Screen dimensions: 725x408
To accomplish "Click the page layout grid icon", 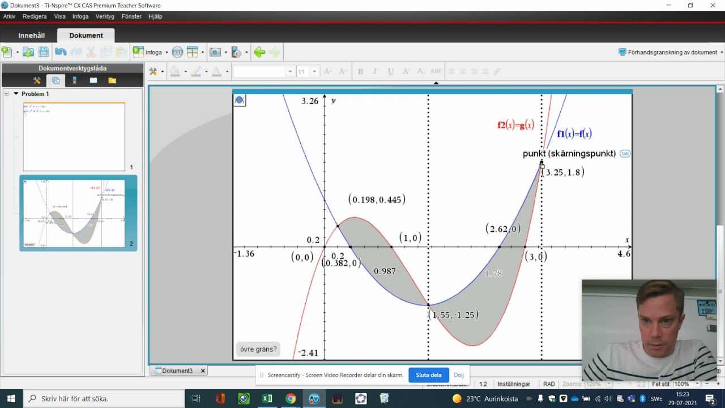I will pos(192,52).
